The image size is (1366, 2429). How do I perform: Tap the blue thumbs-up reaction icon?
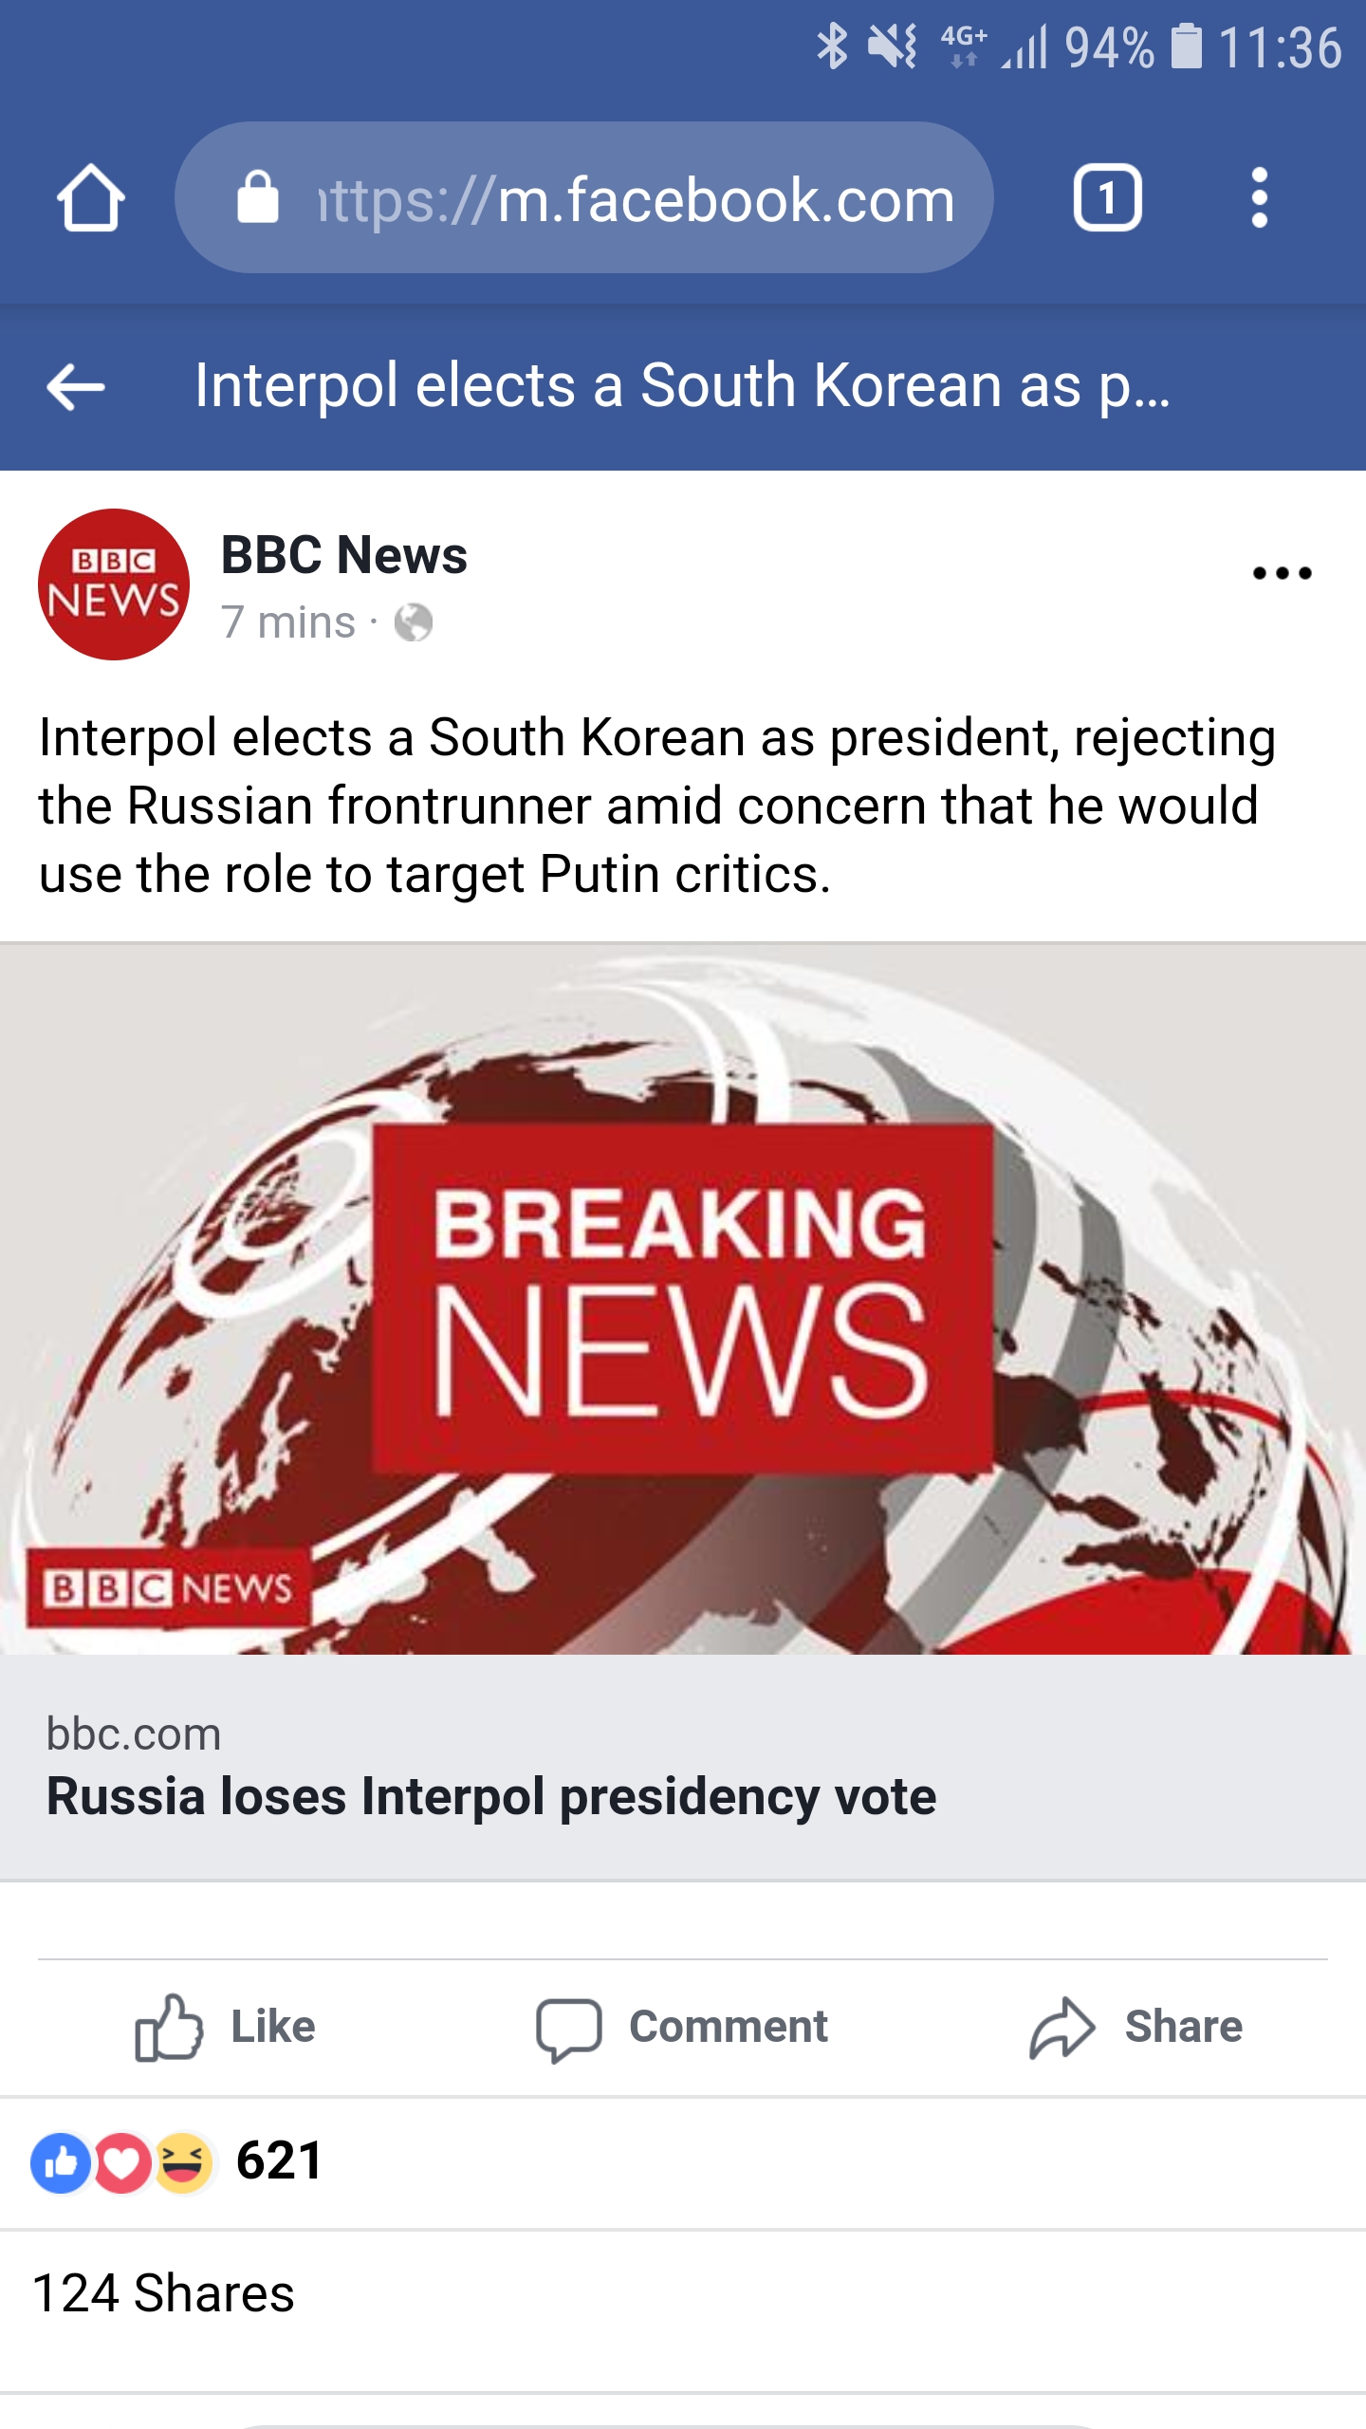point(61,2162)
